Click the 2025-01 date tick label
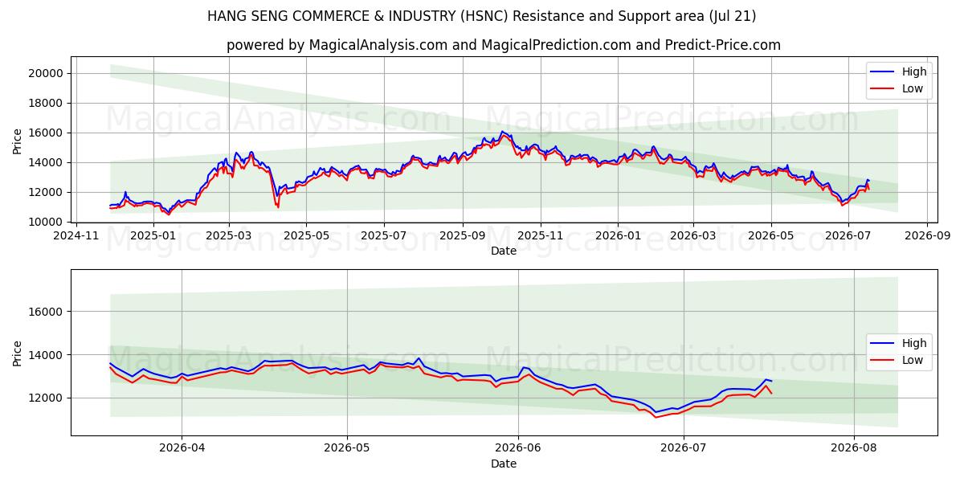Screen dimensions: 964x482 [x=152, y=236]
